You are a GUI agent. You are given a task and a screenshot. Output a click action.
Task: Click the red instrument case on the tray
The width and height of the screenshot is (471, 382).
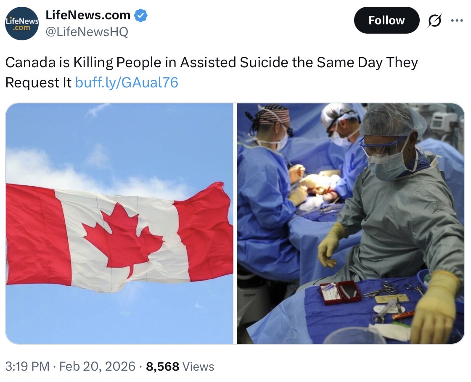(339, 292)
